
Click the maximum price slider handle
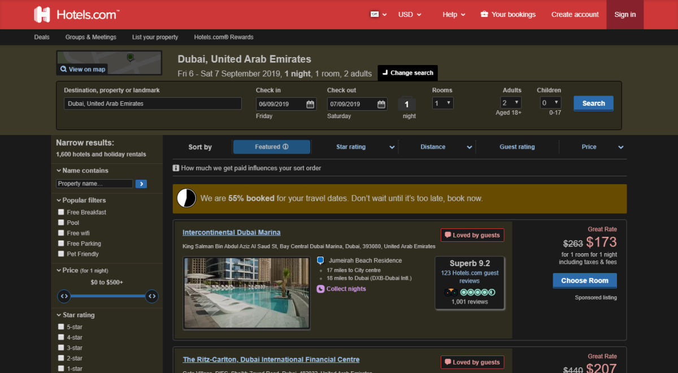click(151, 296)
